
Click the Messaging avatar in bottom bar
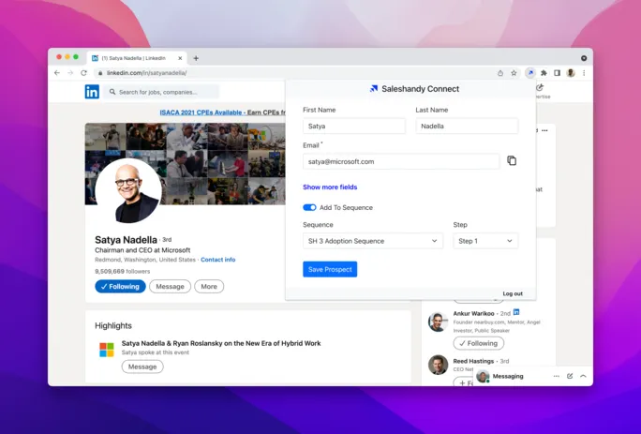[483, 376]
